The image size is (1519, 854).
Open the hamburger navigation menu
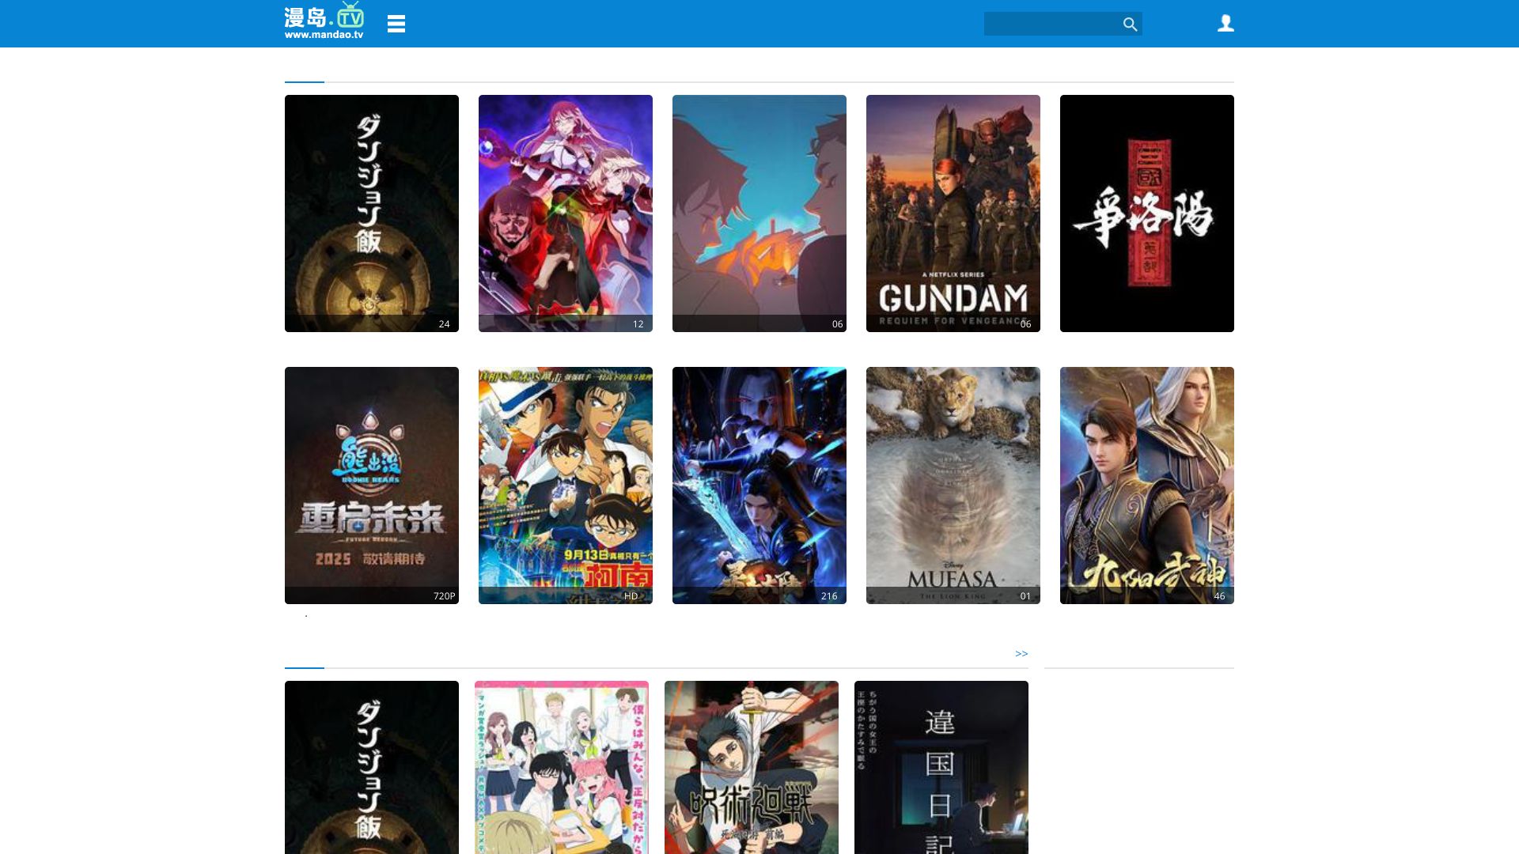(396, 24)
